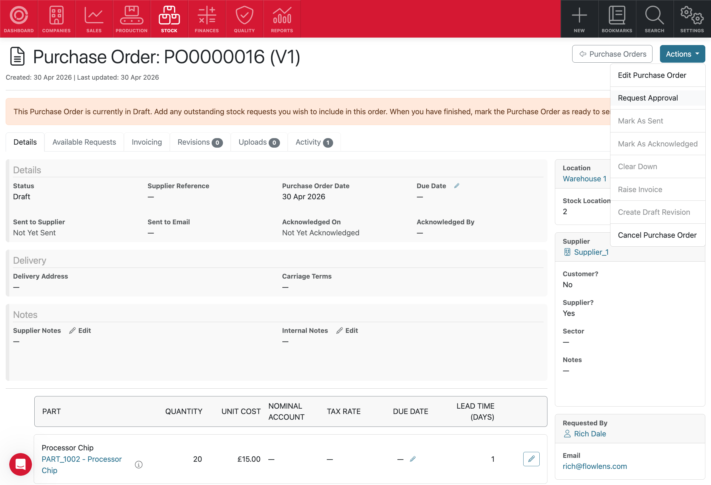Click the UNIT COST column header

coord(241,411)
